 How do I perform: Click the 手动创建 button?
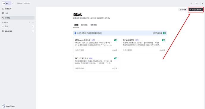(183, 10)
